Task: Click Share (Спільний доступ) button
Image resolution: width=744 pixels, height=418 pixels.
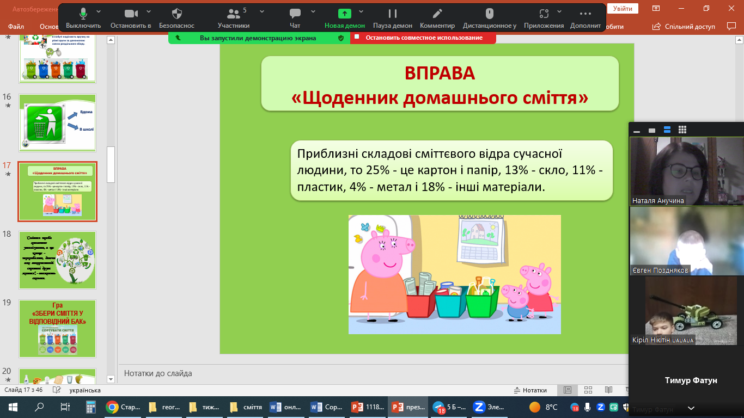Action: pos(684,26)
